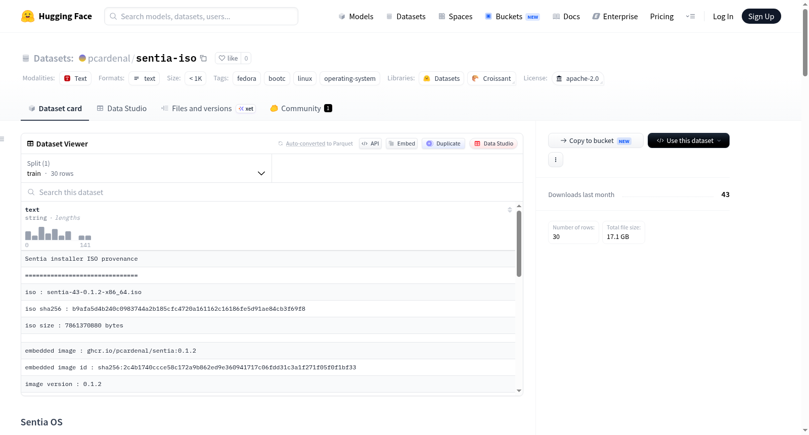Click the apache-2.0 license tag

coord(577,78)
